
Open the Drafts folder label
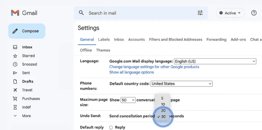click(x=27, y=81)
